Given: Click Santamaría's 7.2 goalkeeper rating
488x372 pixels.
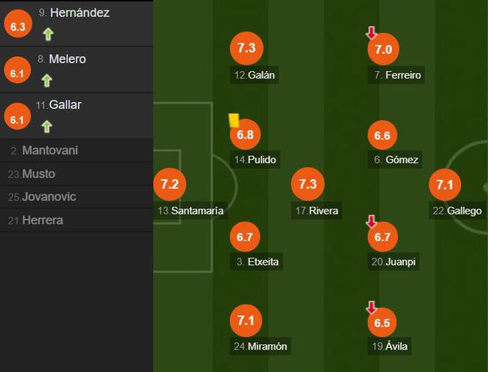Looking at the screenshot, I should pos(169,184).
